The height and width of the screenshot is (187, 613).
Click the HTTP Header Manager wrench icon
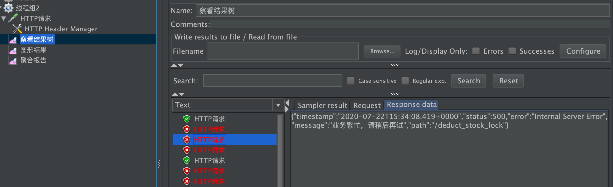17,29
